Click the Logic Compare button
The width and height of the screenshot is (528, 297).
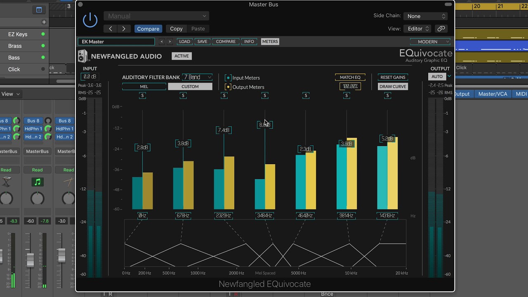[x=148, y=28]
